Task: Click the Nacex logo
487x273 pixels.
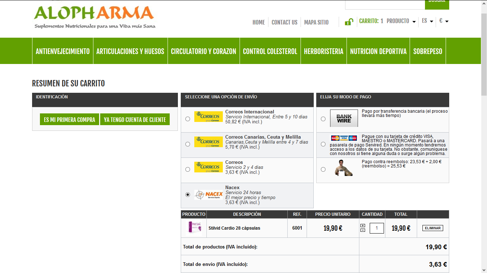Action: point(209,194)
